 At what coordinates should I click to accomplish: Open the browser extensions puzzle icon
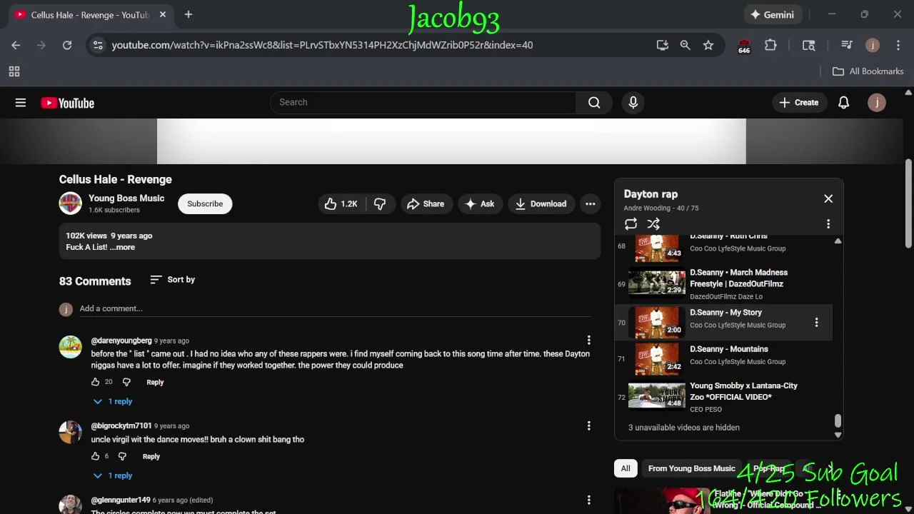770,45
